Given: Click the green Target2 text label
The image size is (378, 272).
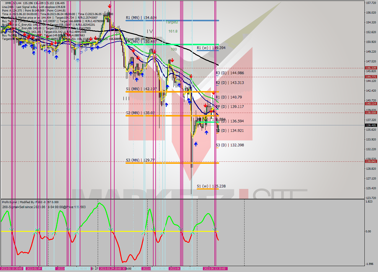Looking at the screenshot, I should [172, 22].
